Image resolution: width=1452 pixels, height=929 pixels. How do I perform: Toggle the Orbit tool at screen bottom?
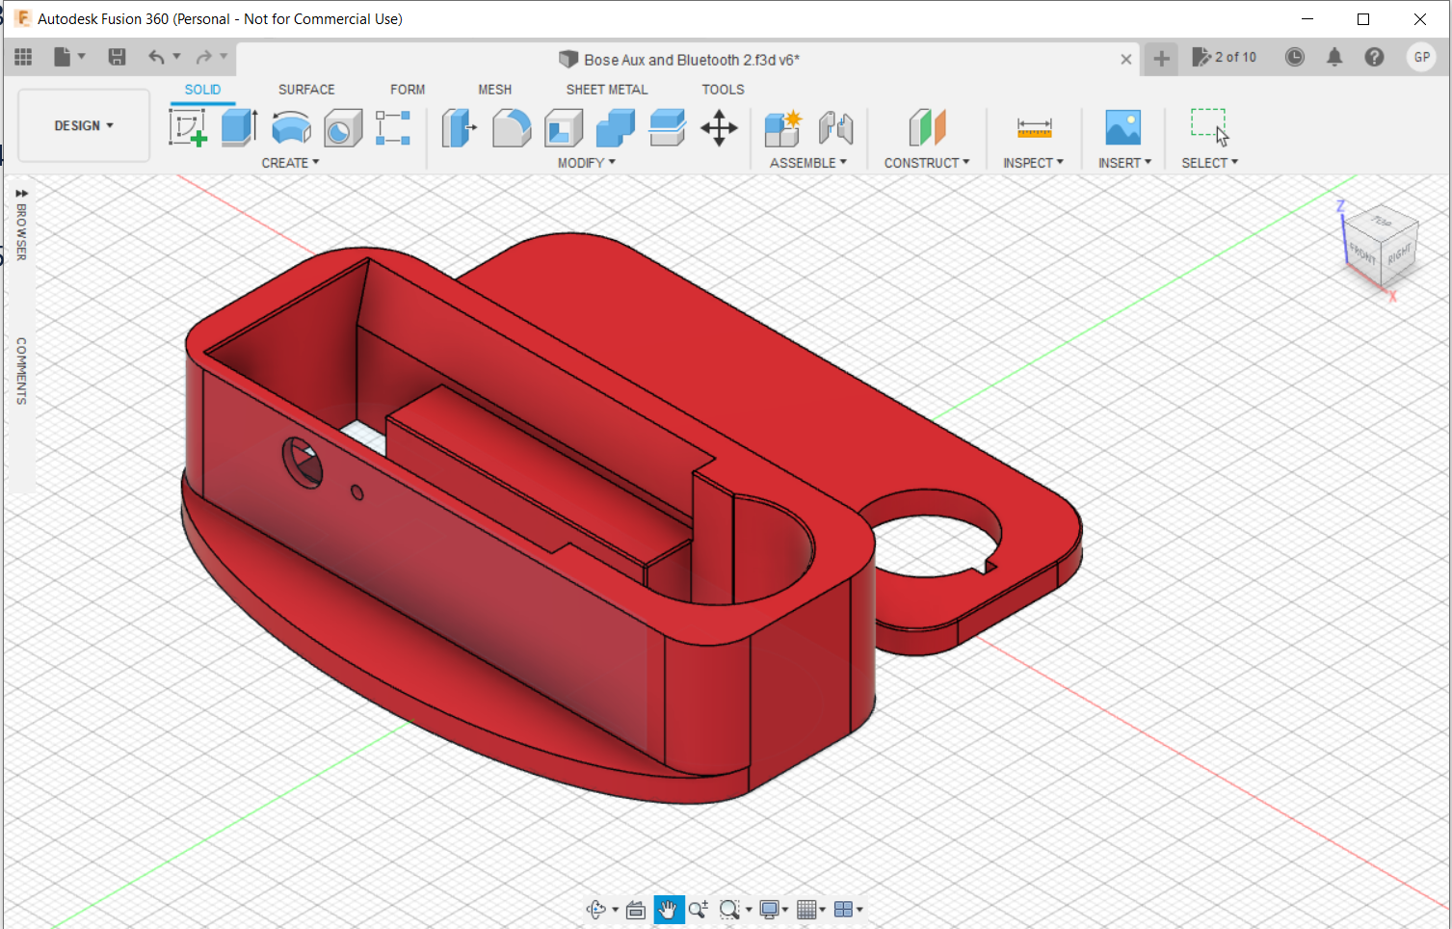coord(597,909)
